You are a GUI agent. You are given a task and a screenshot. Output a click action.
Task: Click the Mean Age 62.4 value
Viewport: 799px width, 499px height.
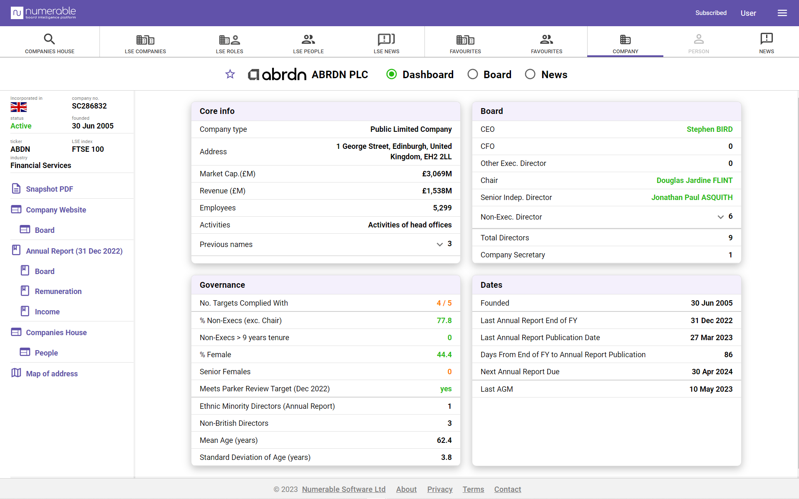(444, 440)
